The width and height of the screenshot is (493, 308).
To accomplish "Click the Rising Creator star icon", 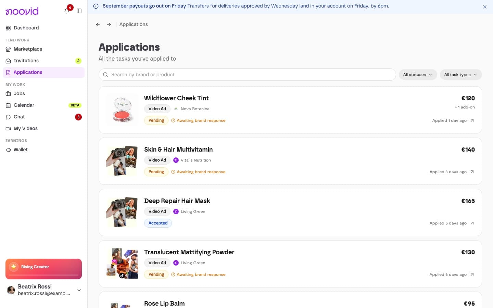I will click(14, 267).
